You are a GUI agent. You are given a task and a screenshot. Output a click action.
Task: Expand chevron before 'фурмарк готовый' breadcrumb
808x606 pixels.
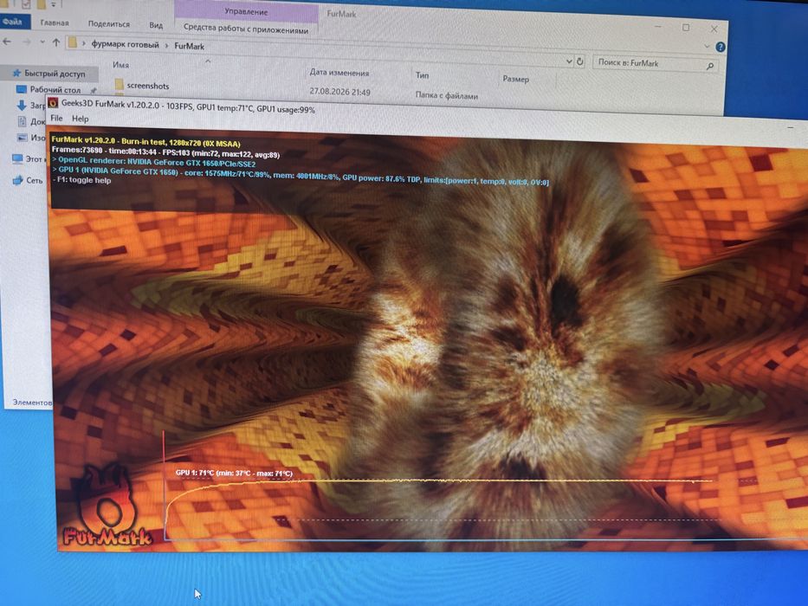(x=84, y=44)
